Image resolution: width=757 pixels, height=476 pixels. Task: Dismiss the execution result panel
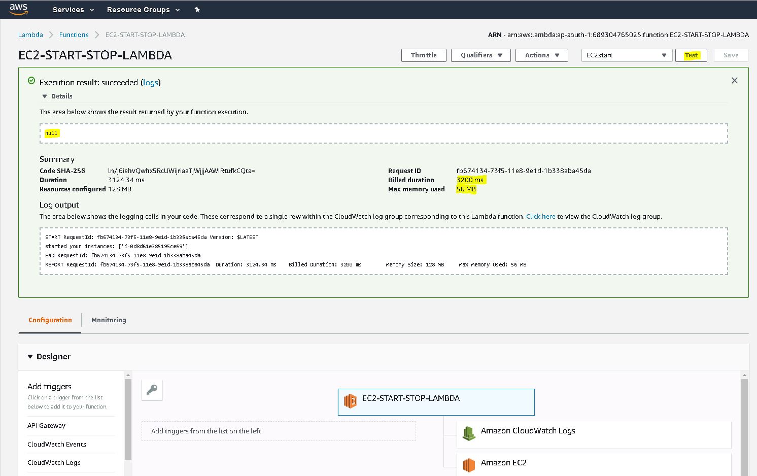(734, 81)
